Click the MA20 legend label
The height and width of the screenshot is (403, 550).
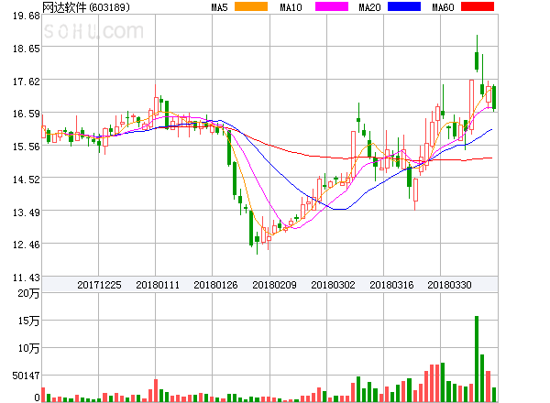369,7
